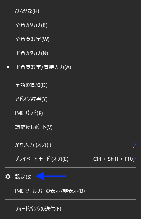This screenshot has width=141, height=219.
Task: Open かな入力 (オフ)(I) menu item
Action: [70, 145]
